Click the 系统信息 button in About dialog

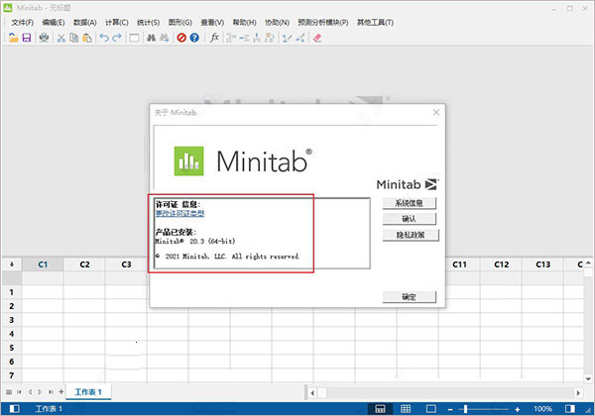(x=409, y=203)
